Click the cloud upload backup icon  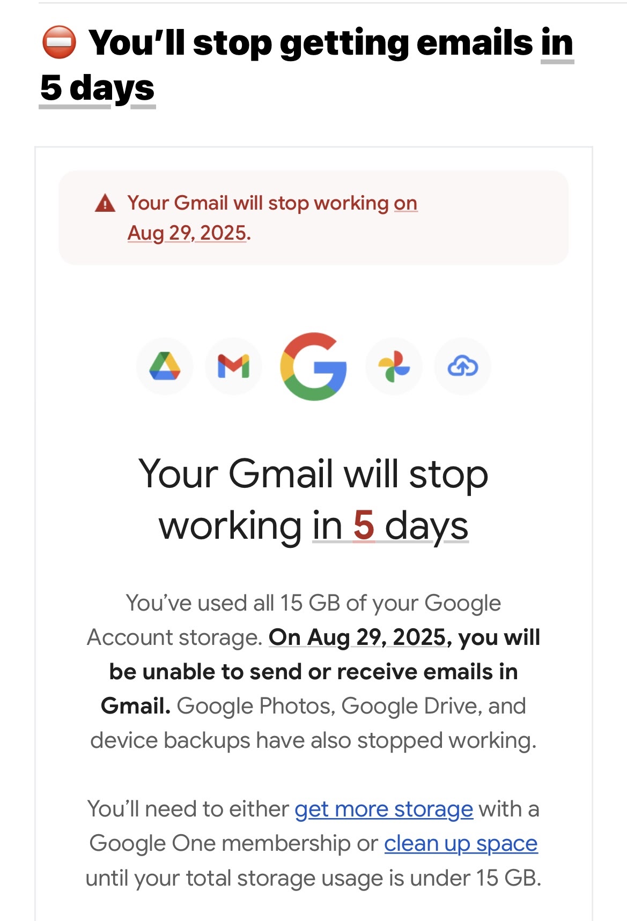point(463,367)
